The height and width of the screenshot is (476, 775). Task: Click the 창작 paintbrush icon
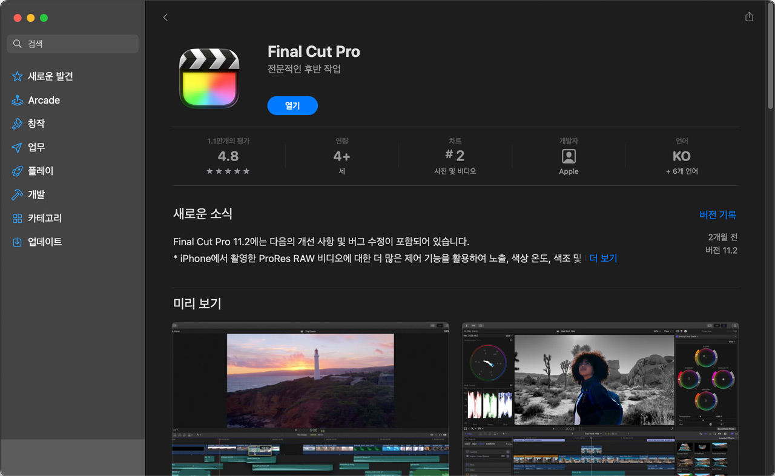point(17,124)
